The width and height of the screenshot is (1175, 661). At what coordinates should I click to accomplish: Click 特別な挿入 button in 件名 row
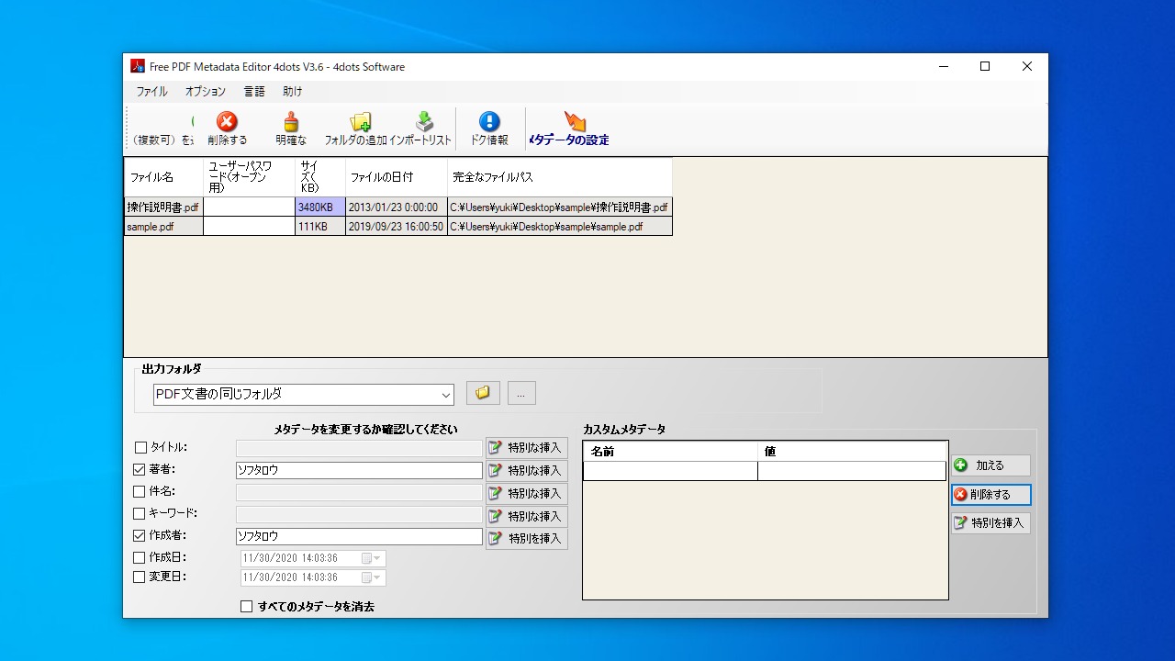[x=527, y=493]
